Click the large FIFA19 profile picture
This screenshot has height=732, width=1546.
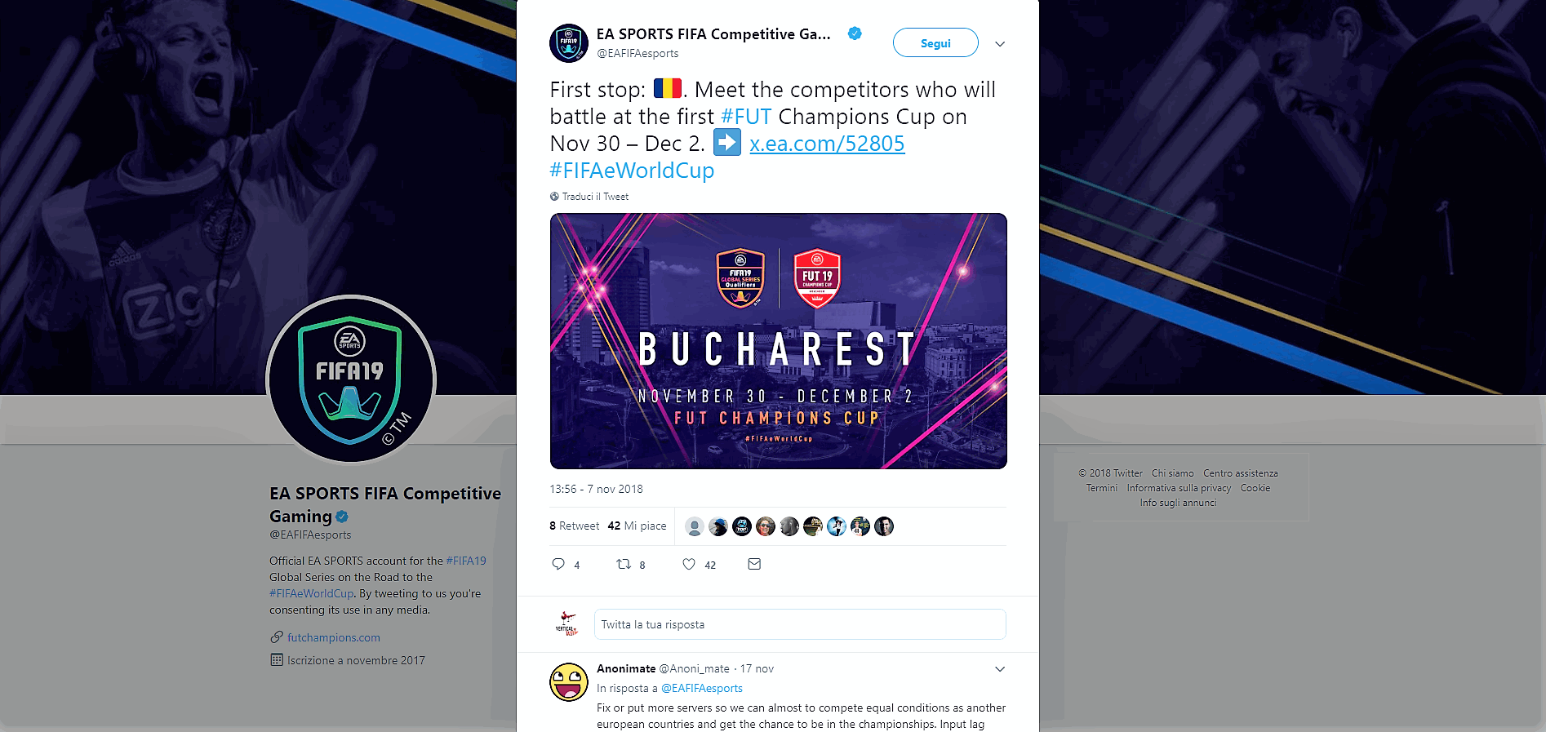[351, 380]
